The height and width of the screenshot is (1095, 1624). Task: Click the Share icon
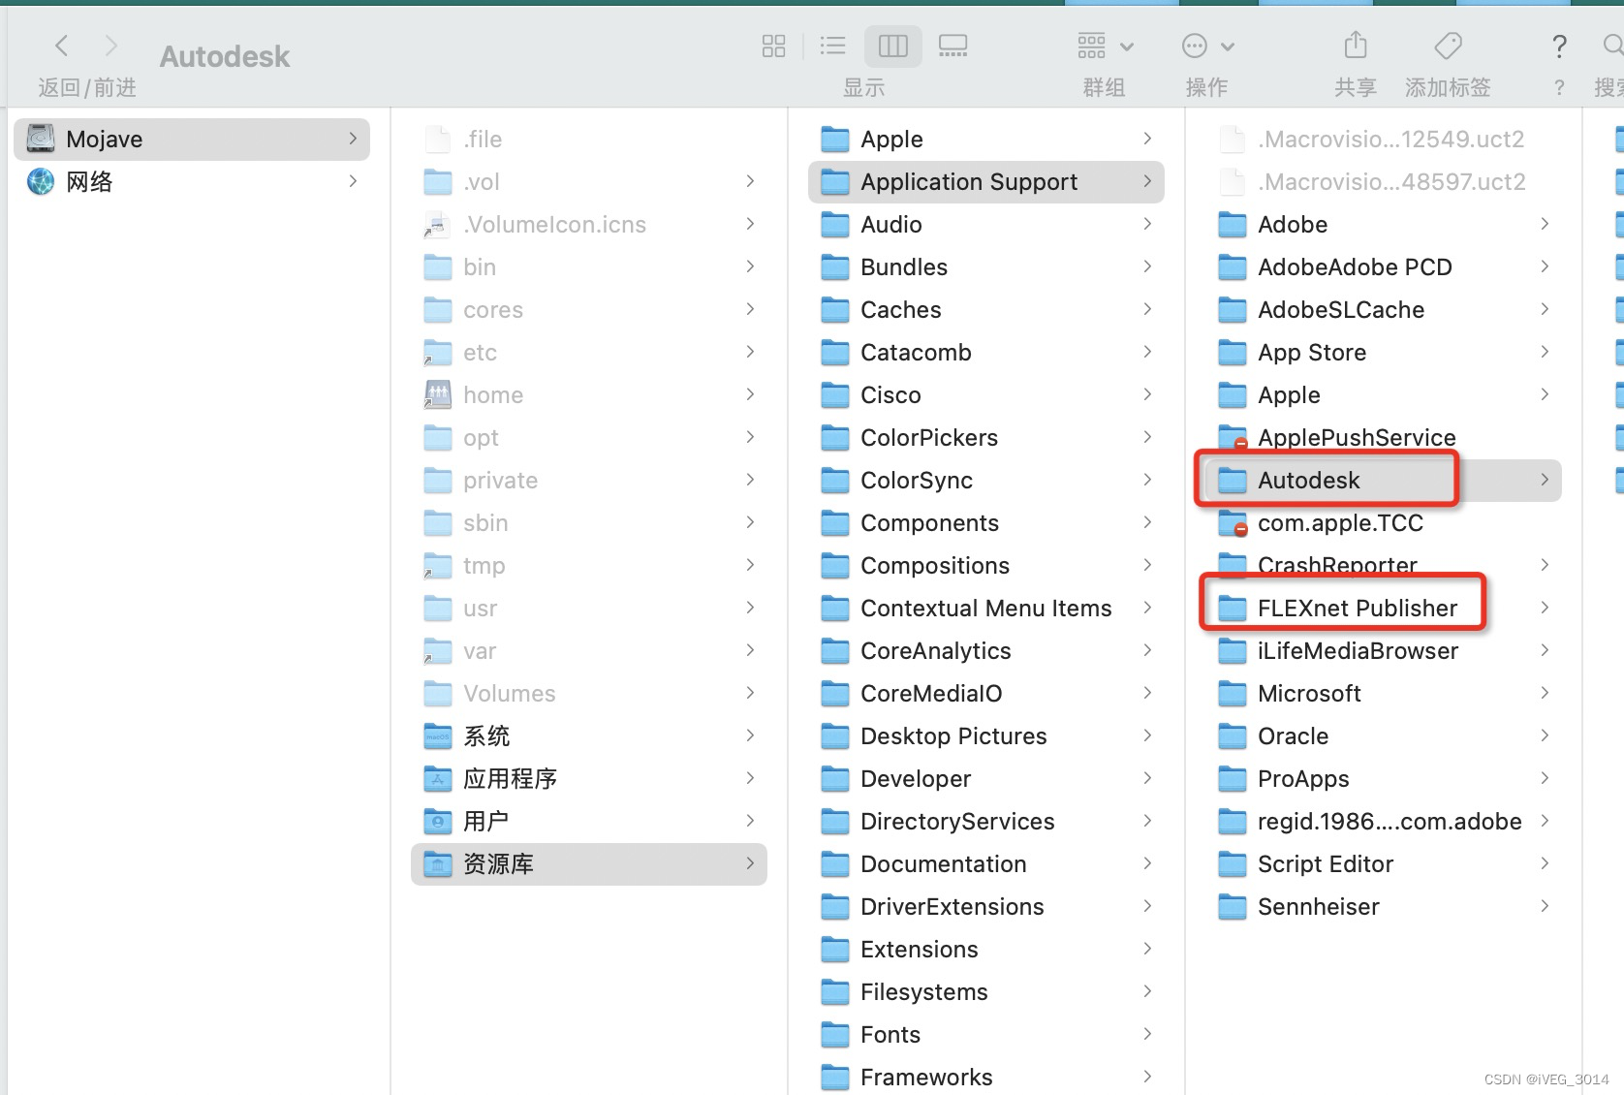pos(1356,46)
